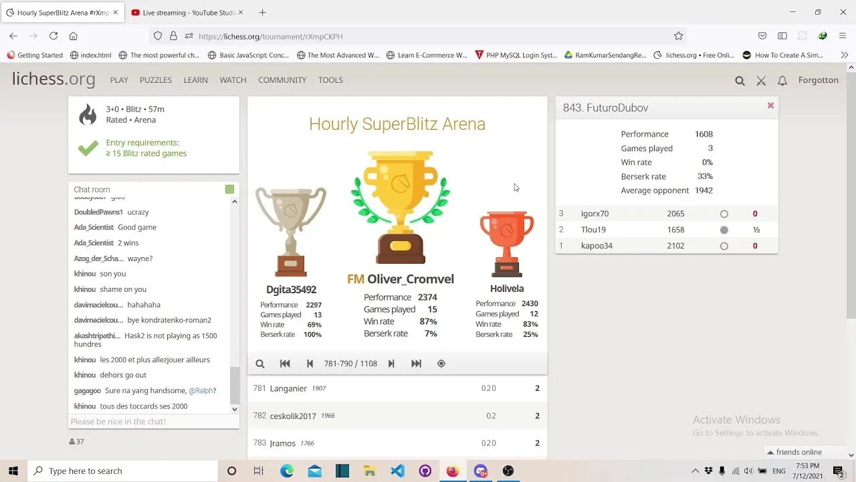Open game against igorx70
The image size is (856, 482).
click(667, 214)
